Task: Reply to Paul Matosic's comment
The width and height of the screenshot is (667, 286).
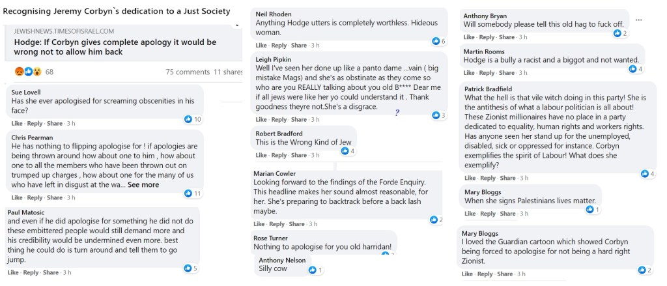Action: pos(35,272)
